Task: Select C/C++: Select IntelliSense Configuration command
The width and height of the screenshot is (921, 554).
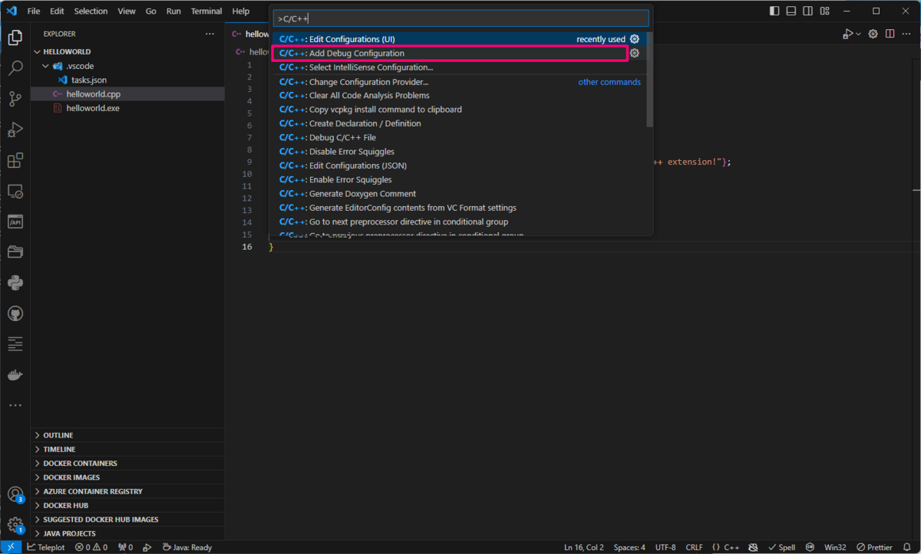Action: click(x=459, y=67)
